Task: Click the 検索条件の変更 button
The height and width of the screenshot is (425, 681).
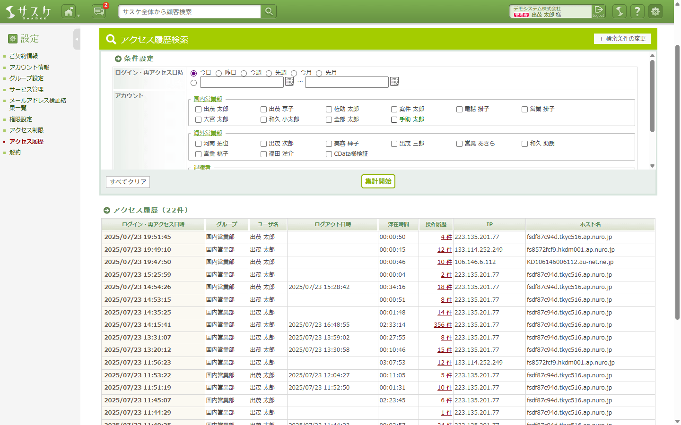Action: 622,39
